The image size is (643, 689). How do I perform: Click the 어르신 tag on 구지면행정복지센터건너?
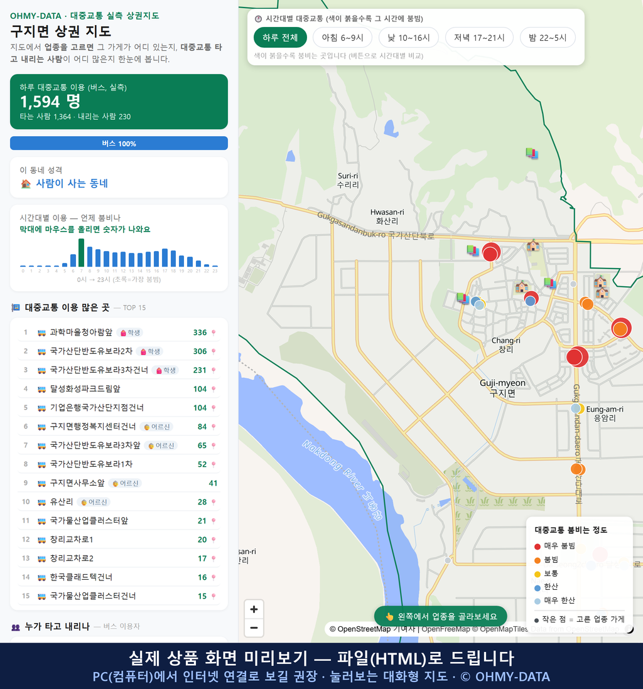point(156,427)
